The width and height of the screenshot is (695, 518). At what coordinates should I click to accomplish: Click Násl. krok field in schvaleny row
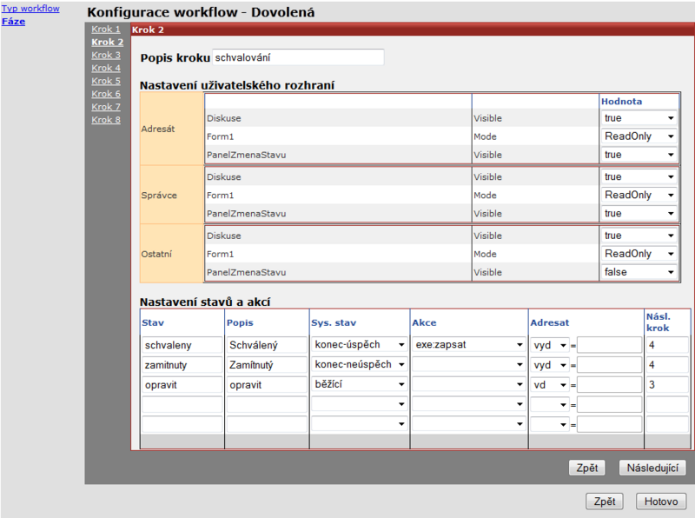667,345
